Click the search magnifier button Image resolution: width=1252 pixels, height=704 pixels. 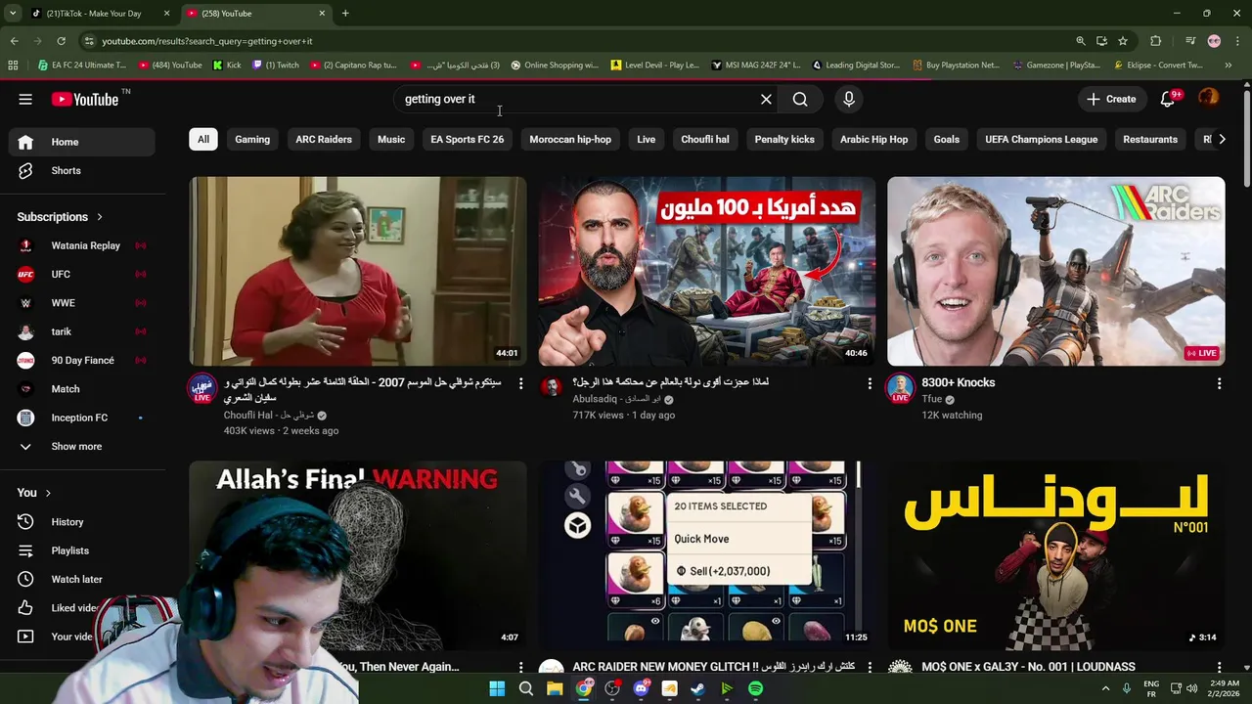pyautogui.click(x=800, y=99)
